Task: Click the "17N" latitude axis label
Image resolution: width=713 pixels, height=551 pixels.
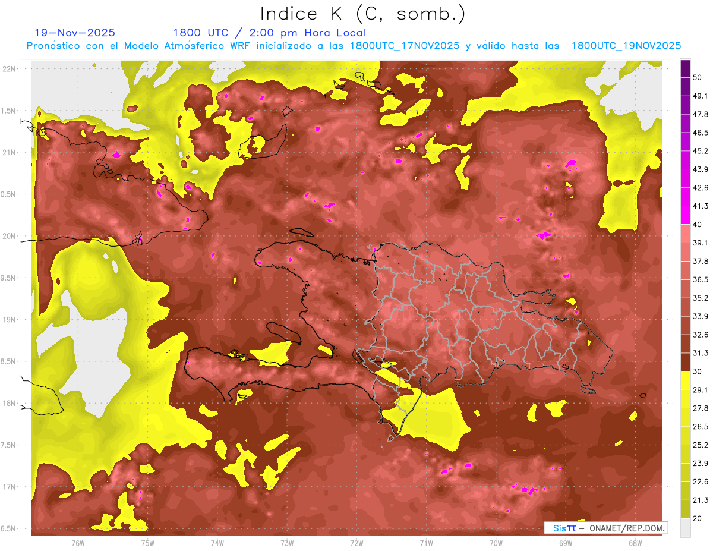Action: (8, 487)
